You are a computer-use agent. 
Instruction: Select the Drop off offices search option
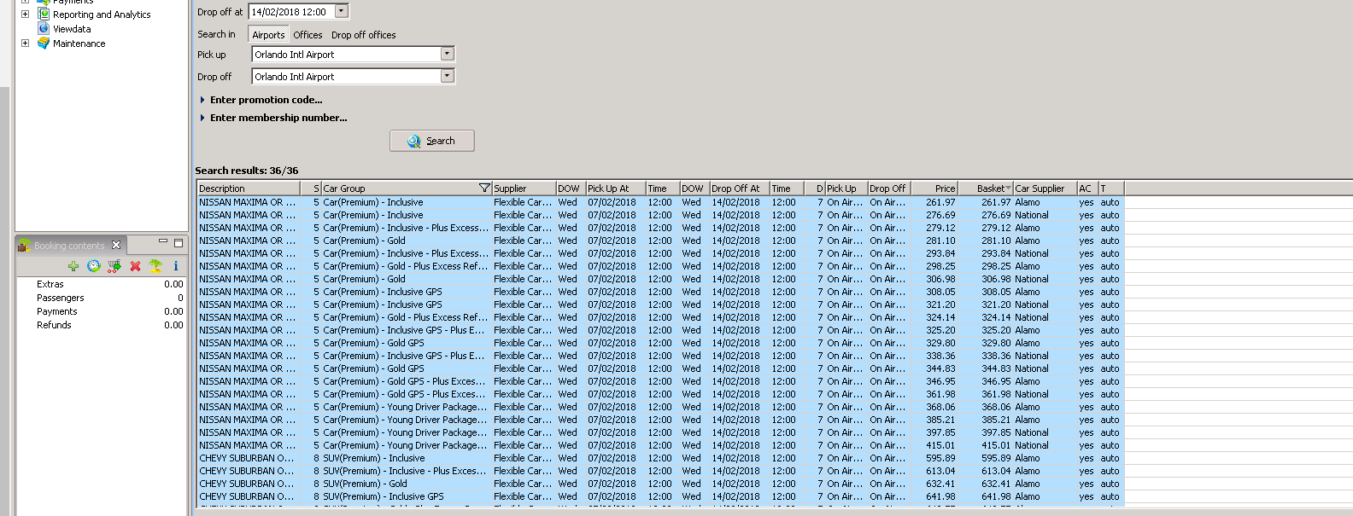[364, 35]
